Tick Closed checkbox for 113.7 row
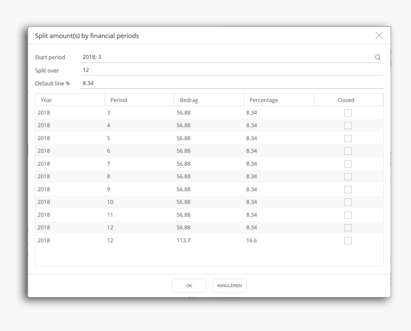 [348, 240]
